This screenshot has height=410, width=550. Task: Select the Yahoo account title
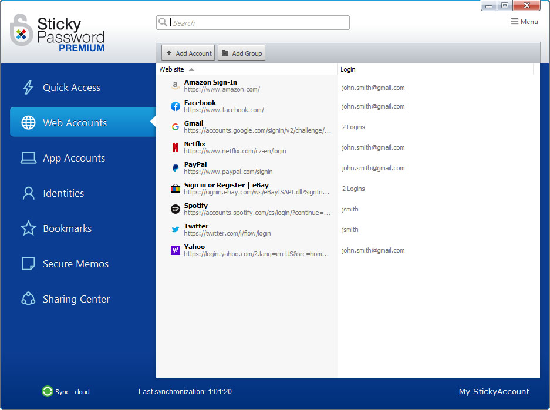(194, 247)
